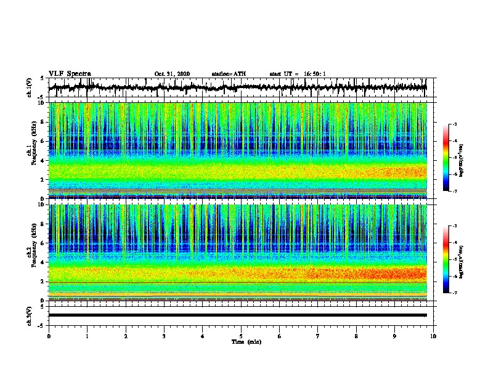The image size is (488, 377).
Task: Click time axis tick label '0'
Action: tap(49, 336)
